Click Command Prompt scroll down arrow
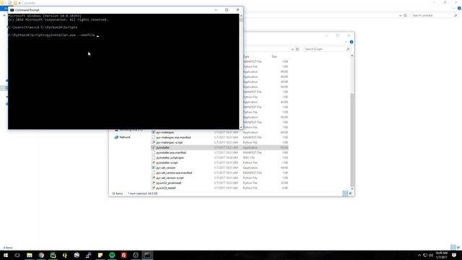The height and width of the screenshot is (260, 462). pyautogui.click(x=241, y=127)
